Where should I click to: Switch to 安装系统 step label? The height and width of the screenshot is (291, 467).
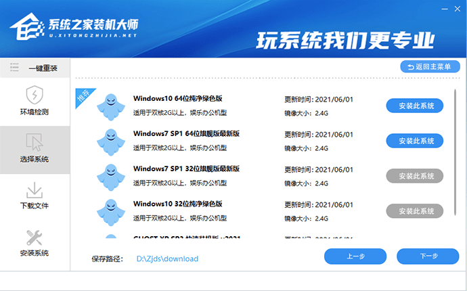[x=35, y=253]
